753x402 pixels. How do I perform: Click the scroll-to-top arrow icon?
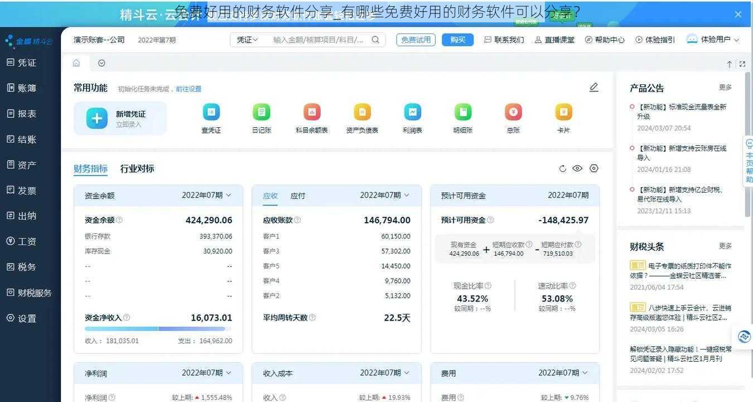pyautogui.click(x=730, y=64)
